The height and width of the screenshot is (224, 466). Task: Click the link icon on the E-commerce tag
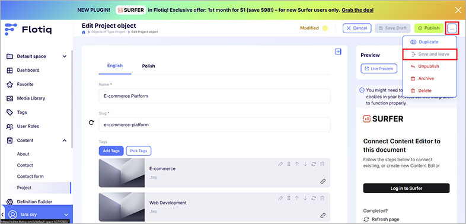(323, 181)
